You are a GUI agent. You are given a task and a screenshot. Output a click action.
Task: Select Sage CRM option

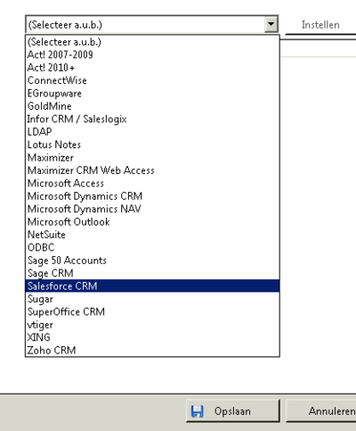(x=152, y=273)
